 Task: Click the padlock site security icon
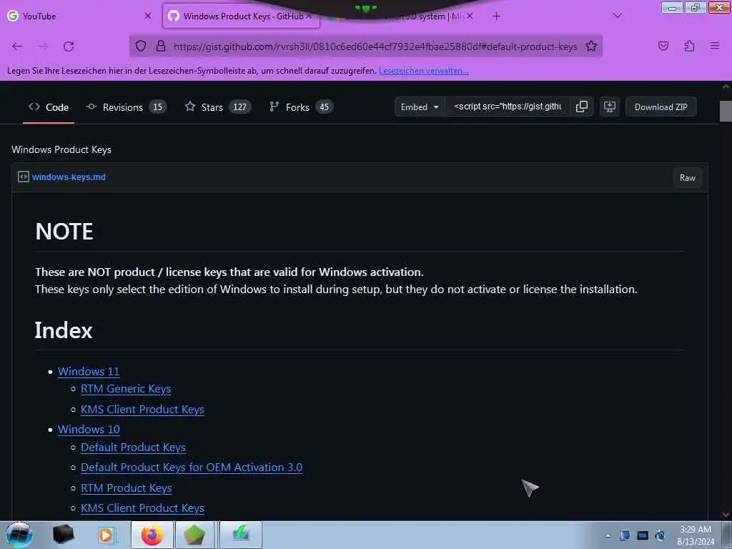pos(161,46)
